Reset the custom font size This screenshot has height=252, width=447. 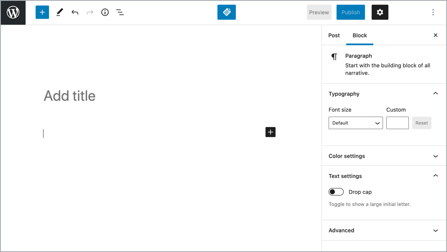[x=421, y=123]
